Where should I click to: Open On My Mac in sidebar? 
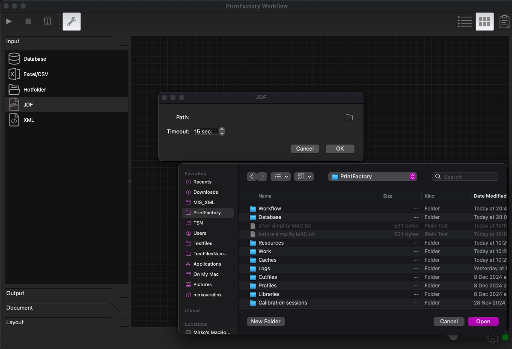[x=208, y=274]
